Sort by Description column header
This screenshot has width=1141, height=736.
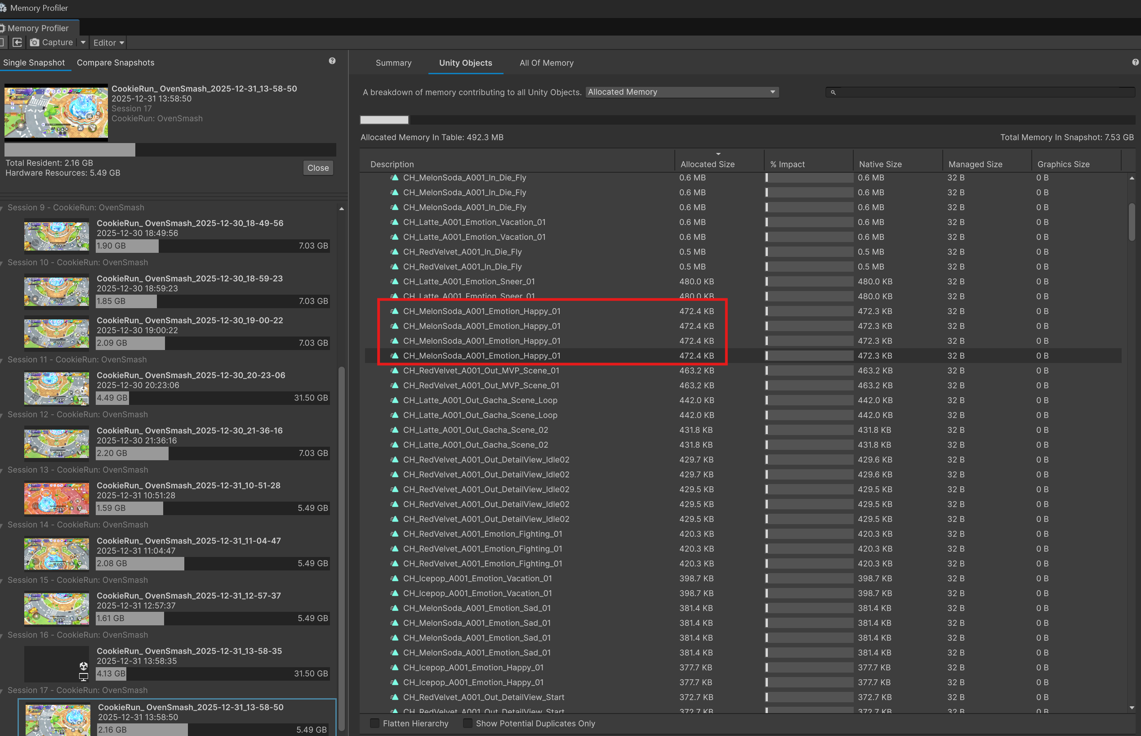tap(518, 164)
